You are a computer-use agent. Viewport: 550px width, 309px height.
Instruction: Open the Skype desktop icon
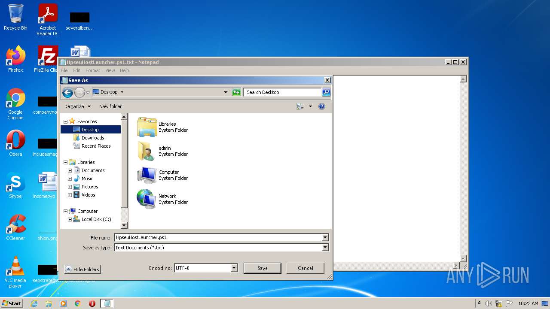[15, 185]
